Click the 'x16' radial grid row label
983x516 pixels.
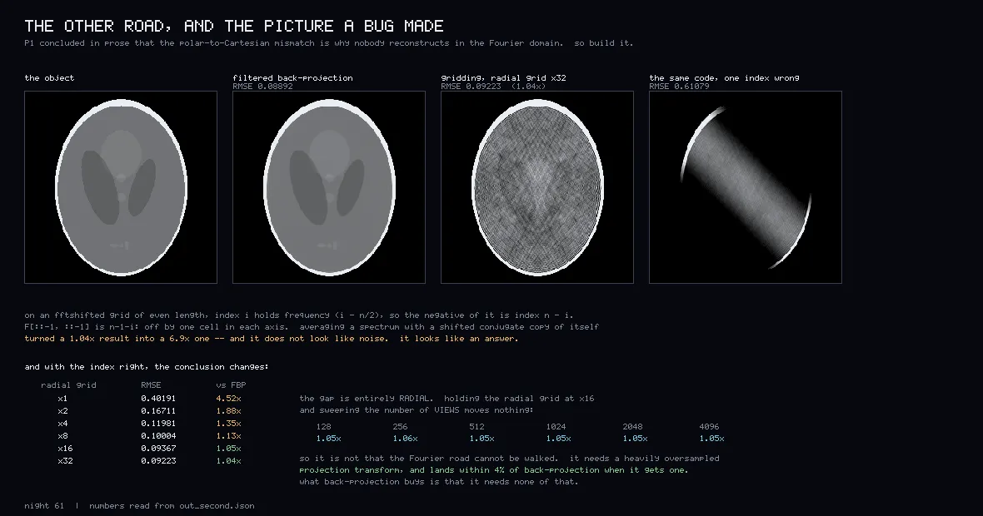pyautogui.click(x=65, y=449)
